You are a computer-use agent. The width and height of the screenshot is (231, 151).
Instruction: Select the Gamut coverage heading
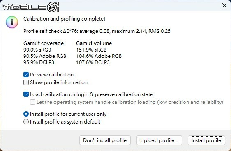(44, 43)
